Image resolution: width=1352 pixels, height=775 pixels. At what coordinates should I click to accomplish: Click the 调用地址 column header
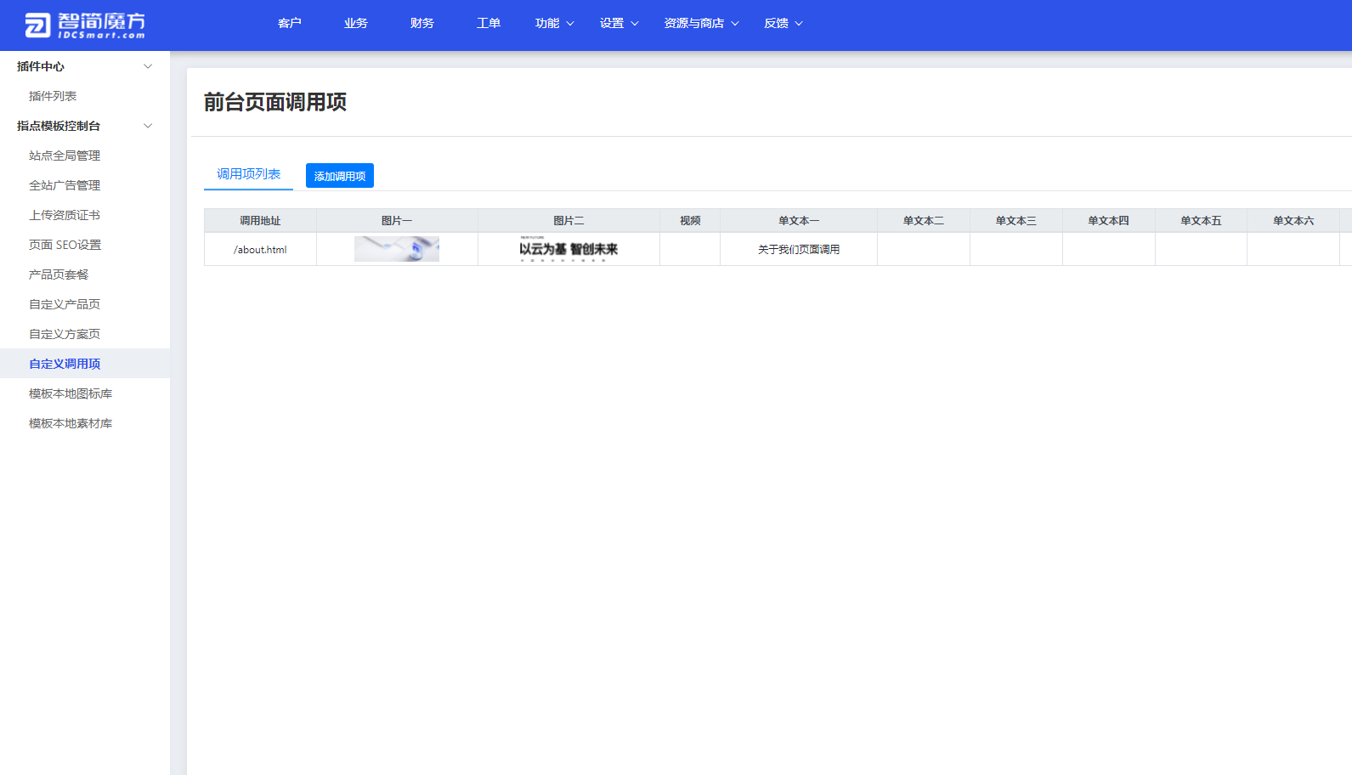[260, 221]
